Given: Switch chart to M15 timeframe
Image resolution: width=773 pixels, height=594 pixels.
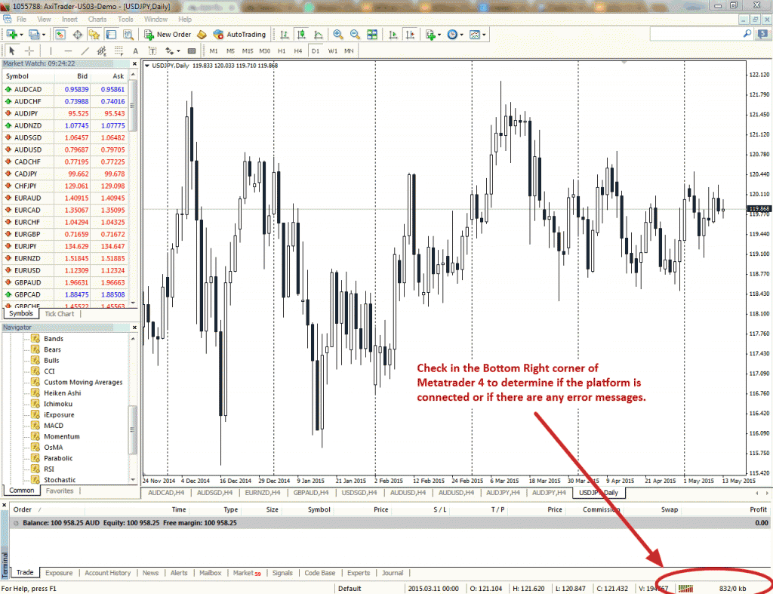Looking at the screenshot, I should point(248,51).
